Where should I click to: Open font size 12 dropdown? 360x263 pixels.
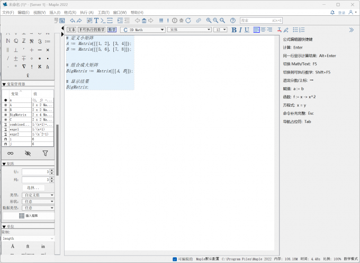click(220, 30)
